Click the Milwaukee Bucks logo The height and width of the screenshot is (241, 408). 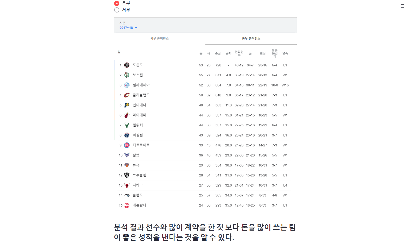coord(127,125)
